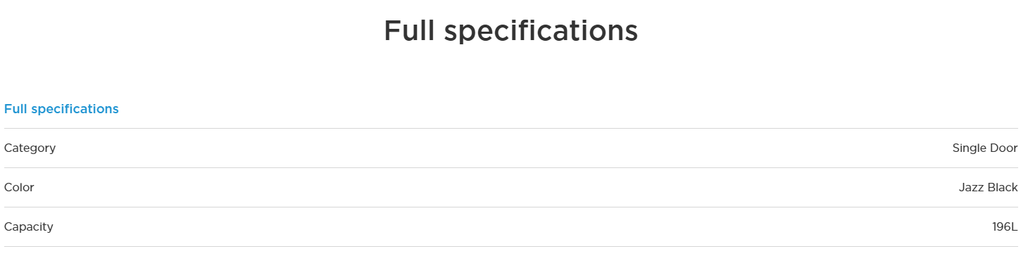
Task: Click the divider between the Color and Capacity rows
Action: (510, 207)
